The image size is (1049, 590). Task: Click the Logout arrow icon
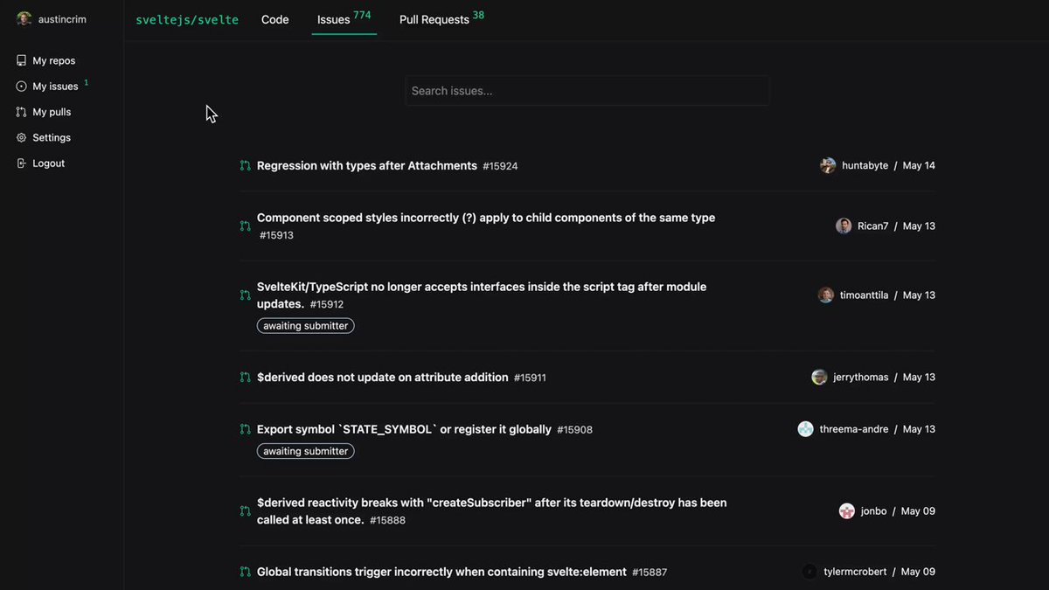pyautogui.click(x=22, y=163)
